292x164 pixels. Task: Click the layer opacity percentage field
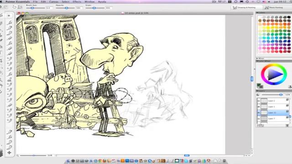pyautogui.click(x=287, y=95)
